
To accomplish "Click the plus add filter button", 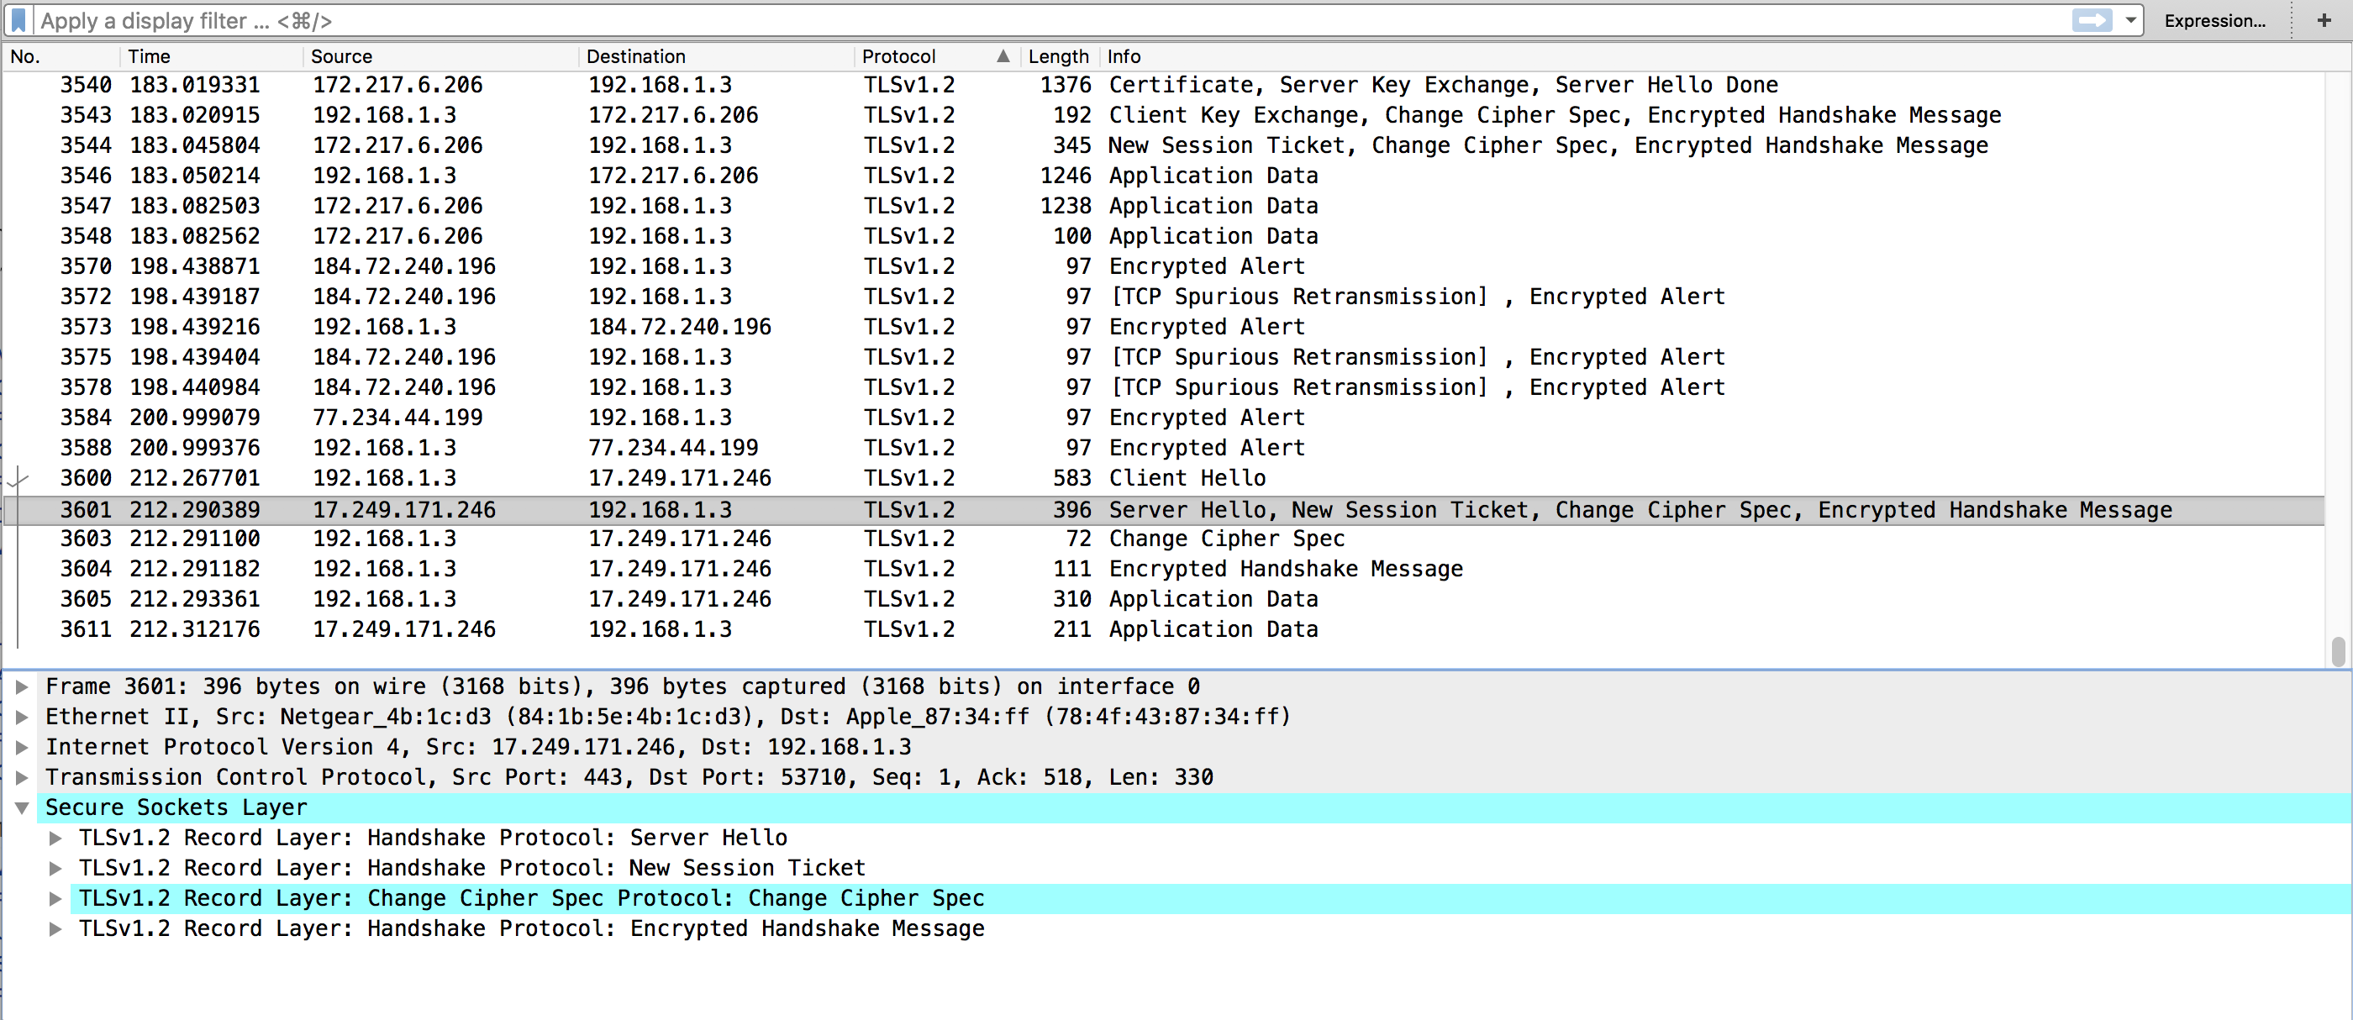I will (x=2323, y=20).
